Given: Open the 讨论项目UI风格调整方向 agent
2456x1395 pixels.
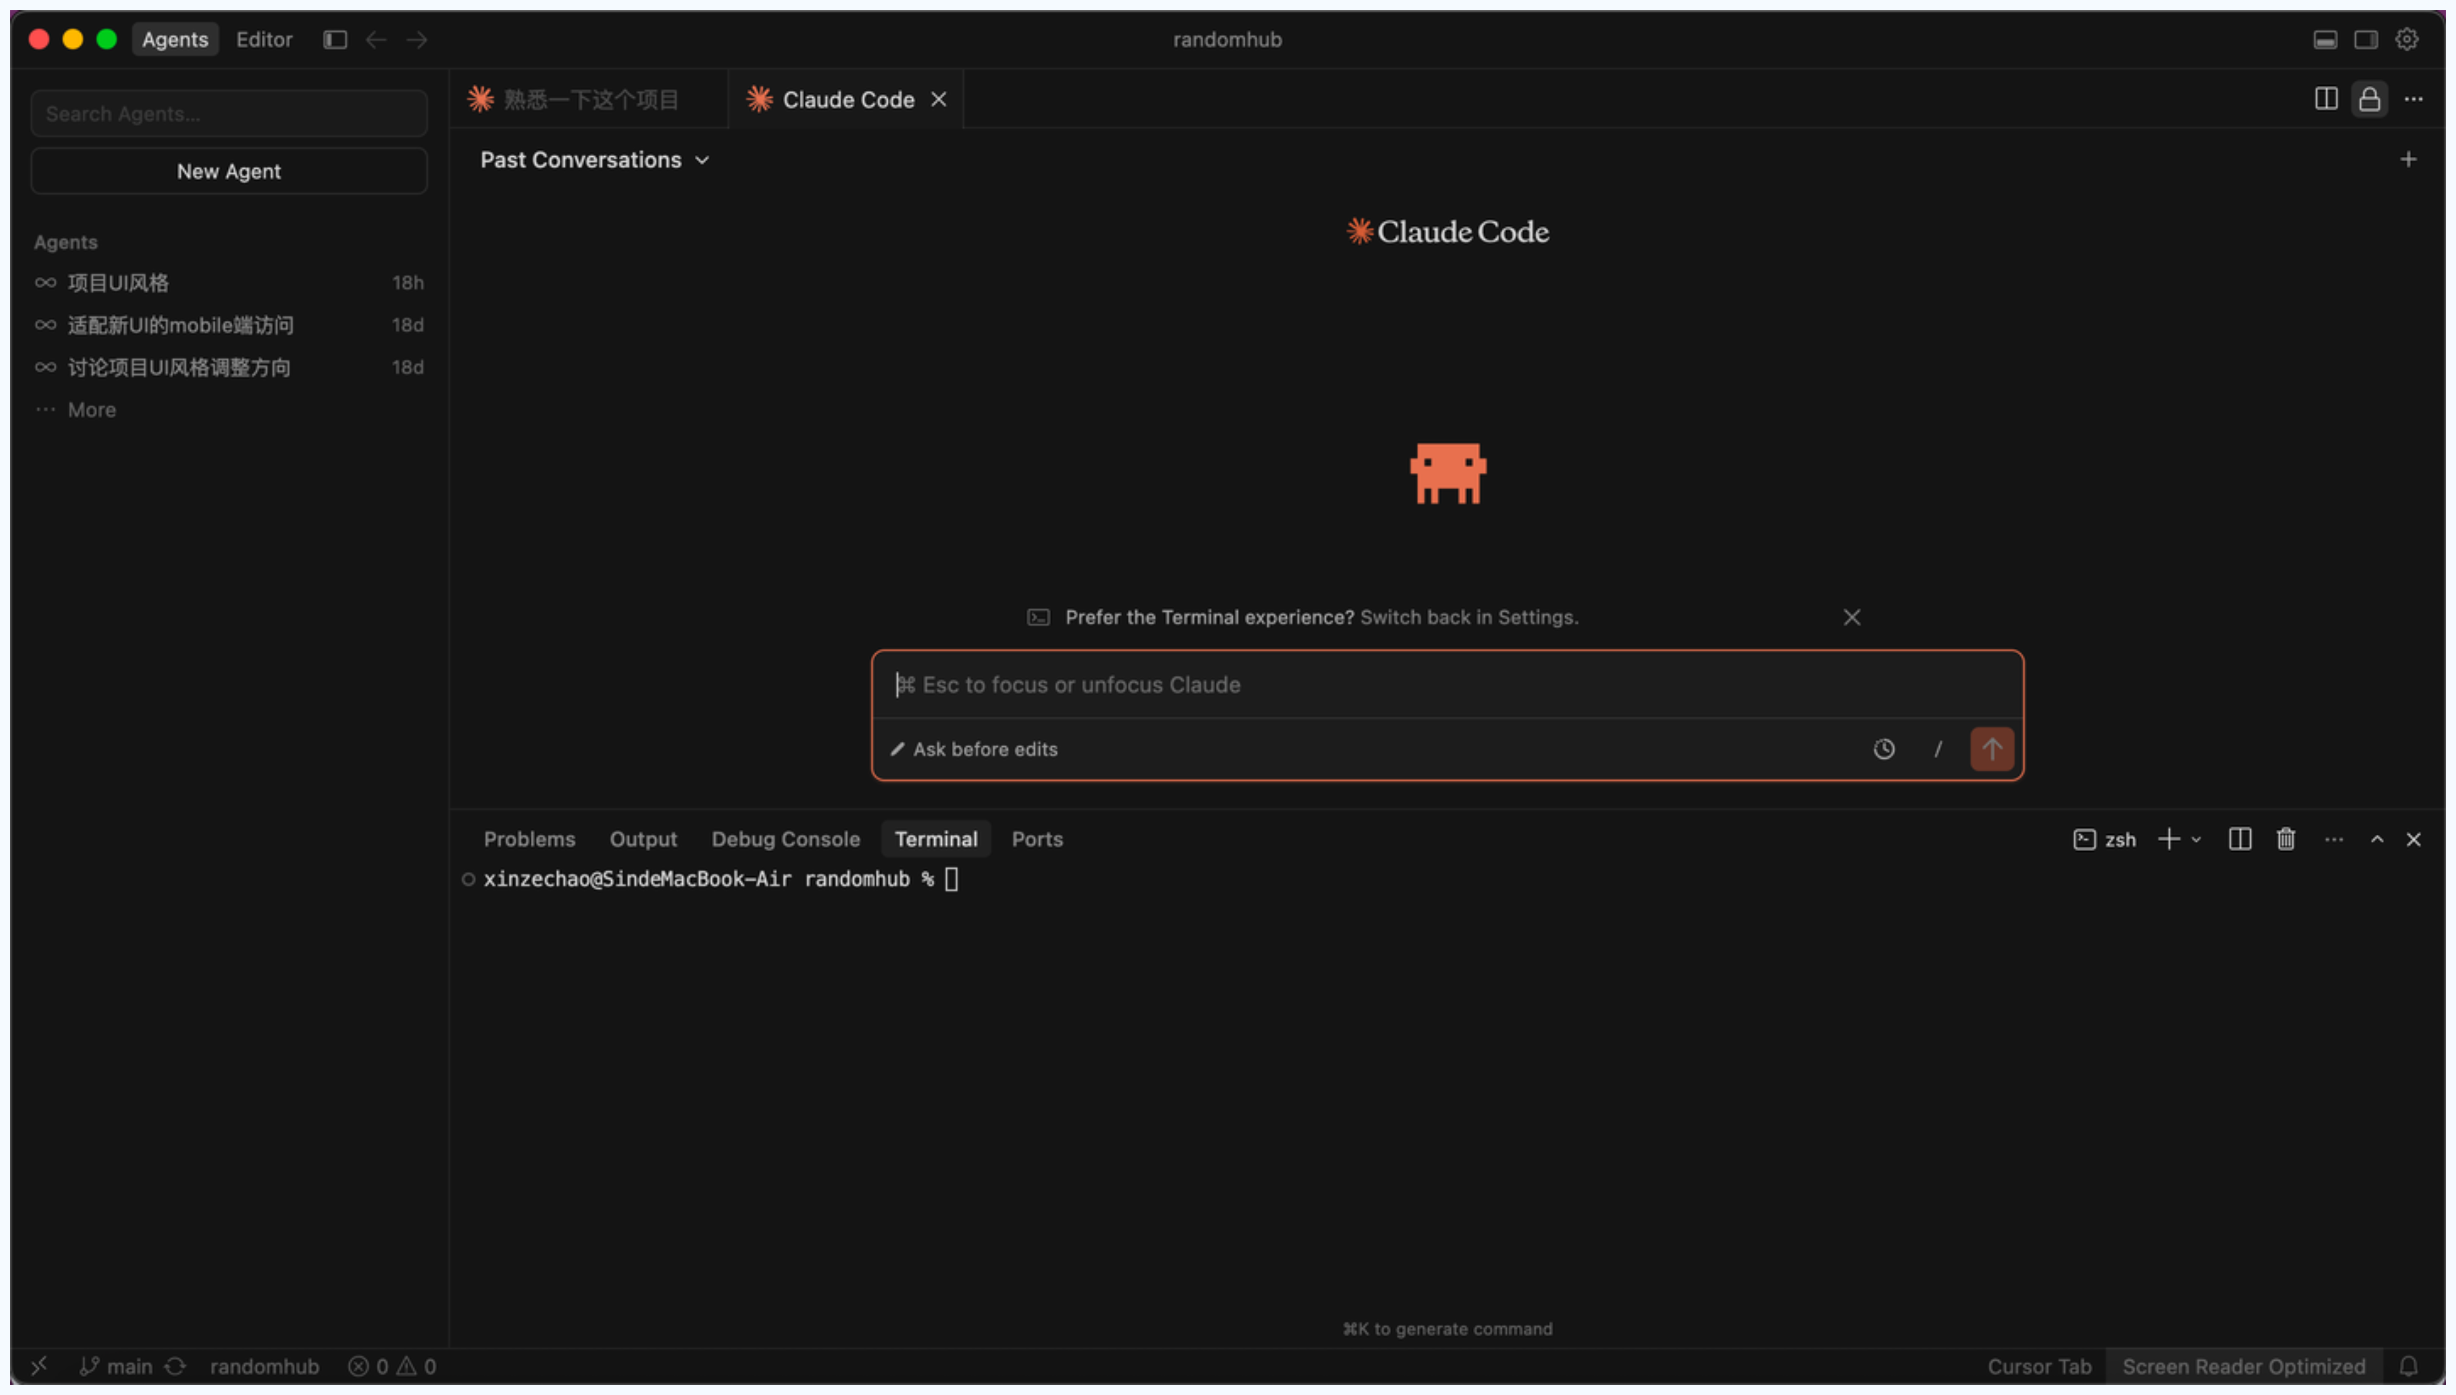Looking at the screenshot, I should (x=229, y=367).
